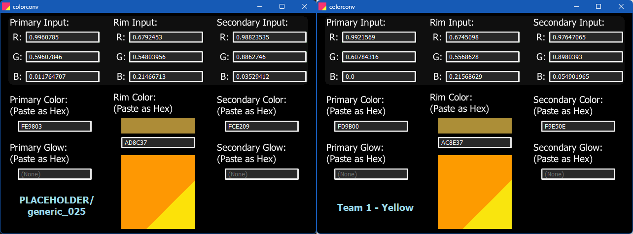Click the Secondary Color hex field FCE209
This screenshot has width=633, height=234.
(262, 126)
